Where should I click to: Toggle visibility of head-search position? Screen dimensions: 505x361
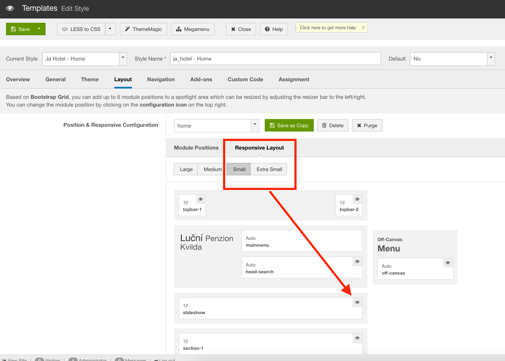(x=357, y=261)
